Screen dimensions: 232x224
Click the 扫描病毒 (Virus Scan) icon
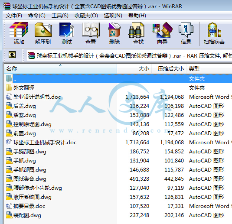click(x=214, y=33)
